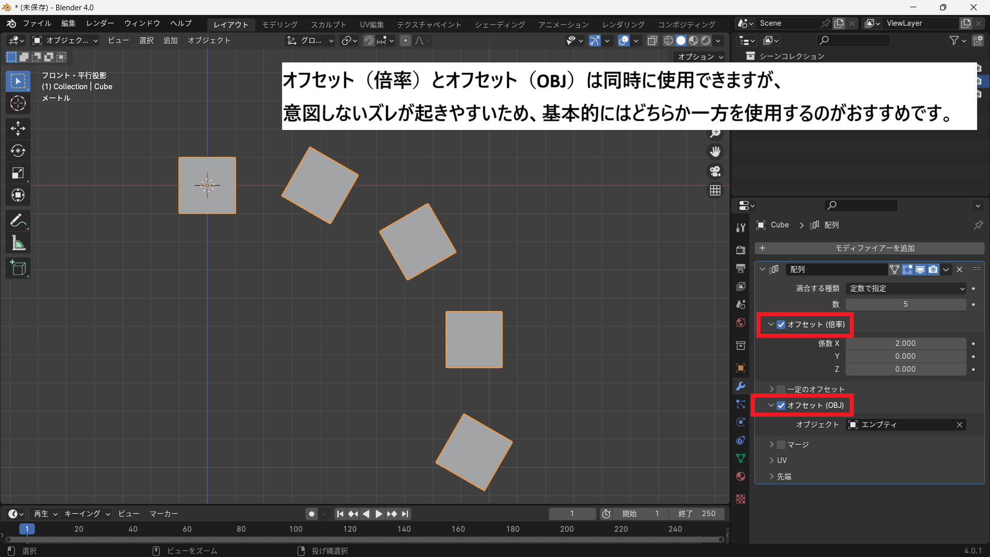Enable 一定のオフセット checkbox
Screen dimensions: 990x557
point(781,389)
